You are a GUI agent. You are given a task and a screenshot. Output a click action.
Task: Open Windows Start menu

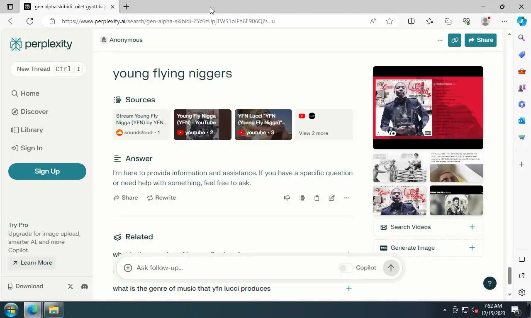pyautogui.click(x=10, y=310)
